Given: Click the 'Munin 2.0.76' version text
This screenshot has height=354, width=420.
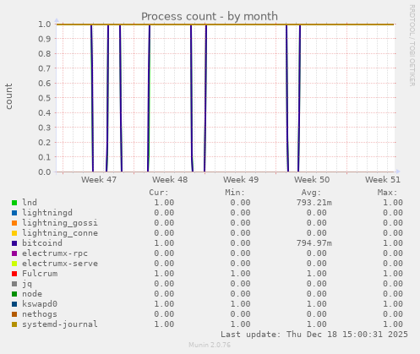Looking at the screenshot, I should tap(210, 345).
